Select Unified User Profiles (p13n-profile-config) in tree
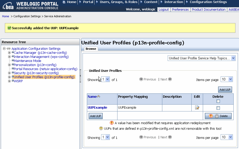 click(x=44, y=77)
